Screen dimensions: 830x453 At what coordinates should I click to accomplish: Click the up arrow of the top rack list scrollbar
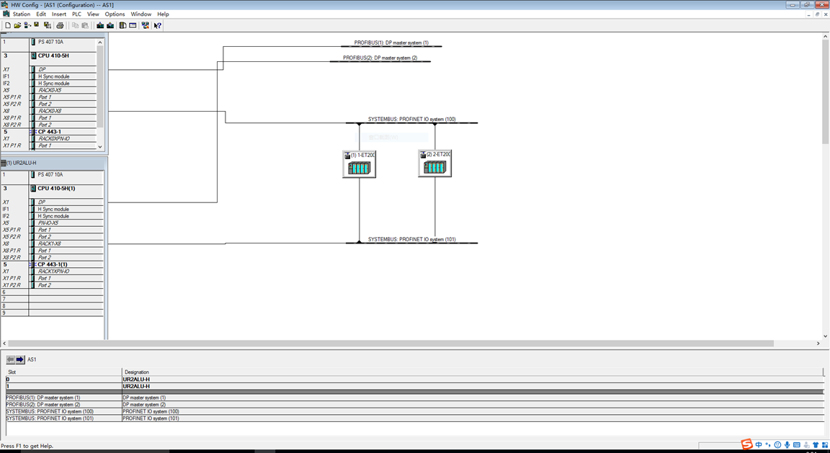(100, 42)
